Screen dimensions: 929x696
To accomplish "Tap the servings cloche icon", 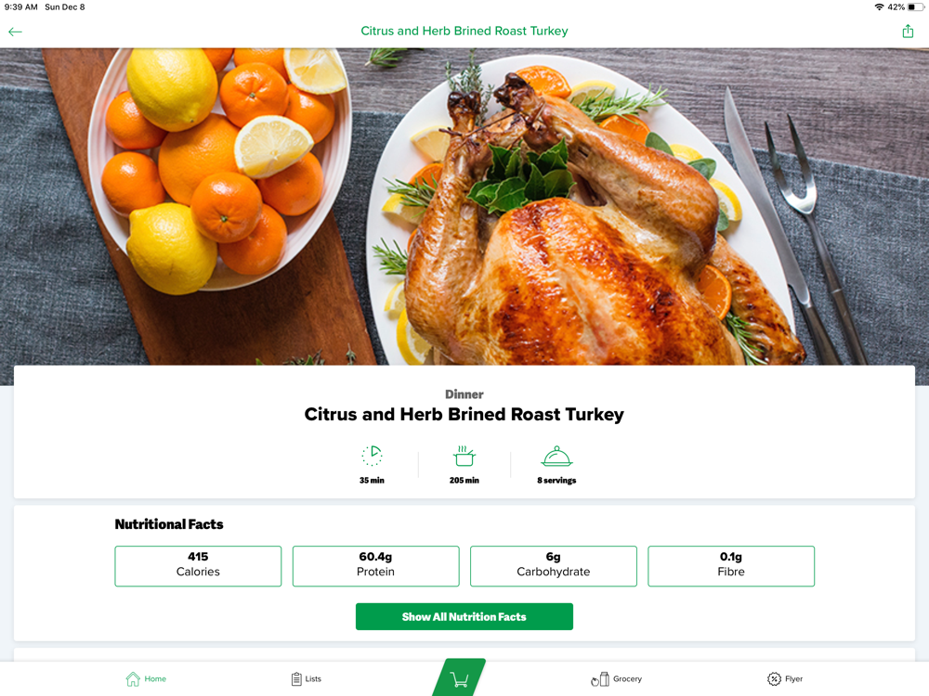I will 556,457.
